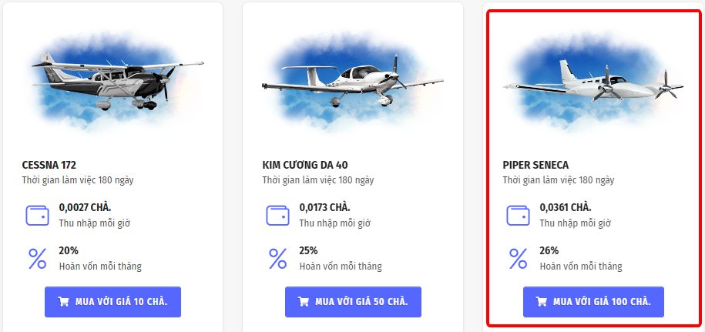Image resolution: width=705 pixels, height=332 pixels.
Task: Click the cart icon on the 10 CHÀ button
Action: pos(63,302)
